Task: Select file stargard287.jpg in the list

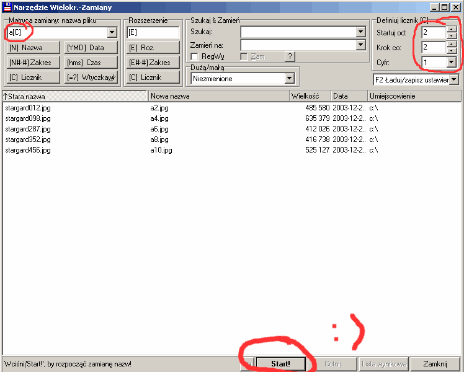Action: pyautogui.click(x=28, y=129)
